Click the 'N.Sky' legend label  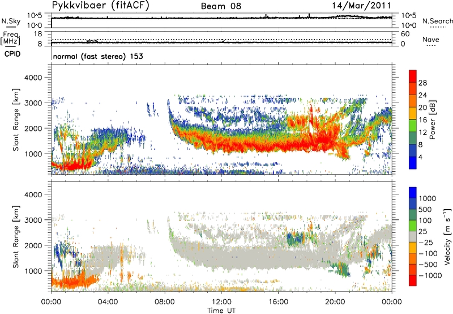[11, 21]
